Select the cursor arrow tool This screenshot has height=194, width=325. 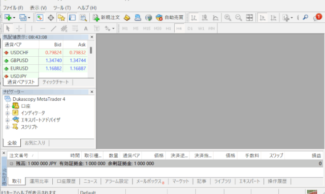(x=8, y=28)
